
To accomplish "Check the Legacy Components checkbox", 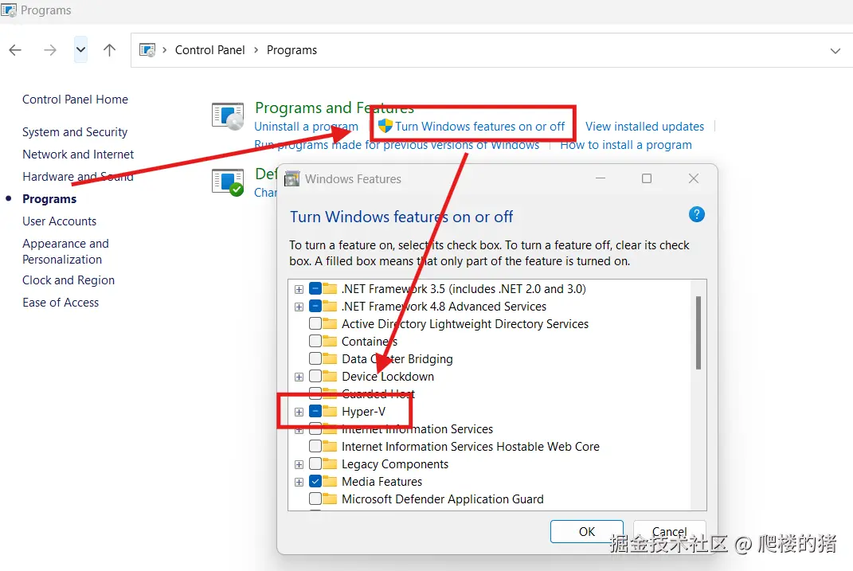I will pos(315,463).
